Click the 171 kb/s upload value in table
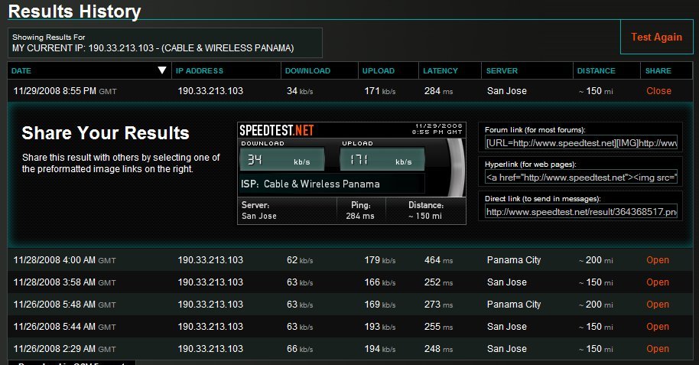The width and height of the screenshot is (699, 365). coord(380,91)
